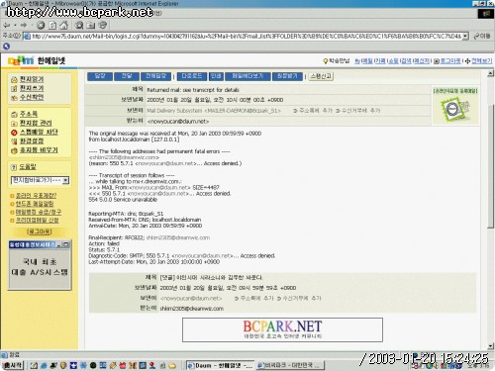
Task: Click the green stamp image beside mail header
Action: tap(455, 110)
